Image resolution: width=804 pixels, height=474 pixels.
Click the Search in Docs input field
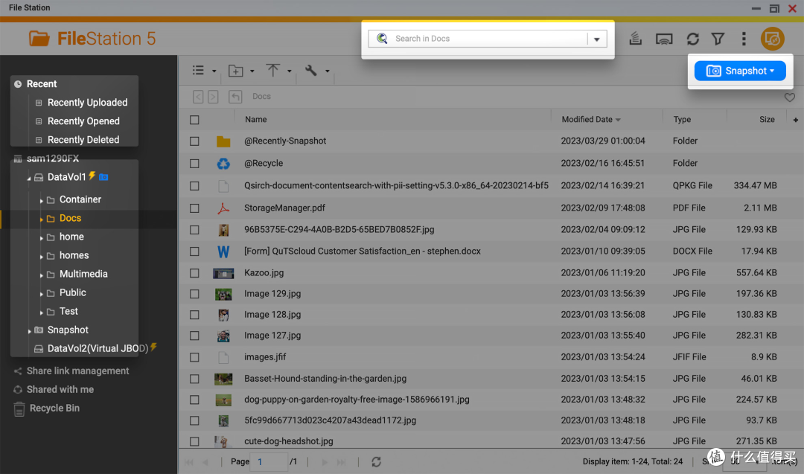click(x=487, y=39)
